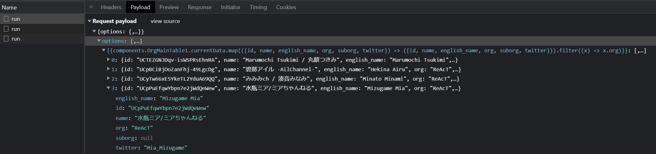Viewport: 656px width, 154px height.
Task: Click the Request payload heading
Action: click(114, 21)
